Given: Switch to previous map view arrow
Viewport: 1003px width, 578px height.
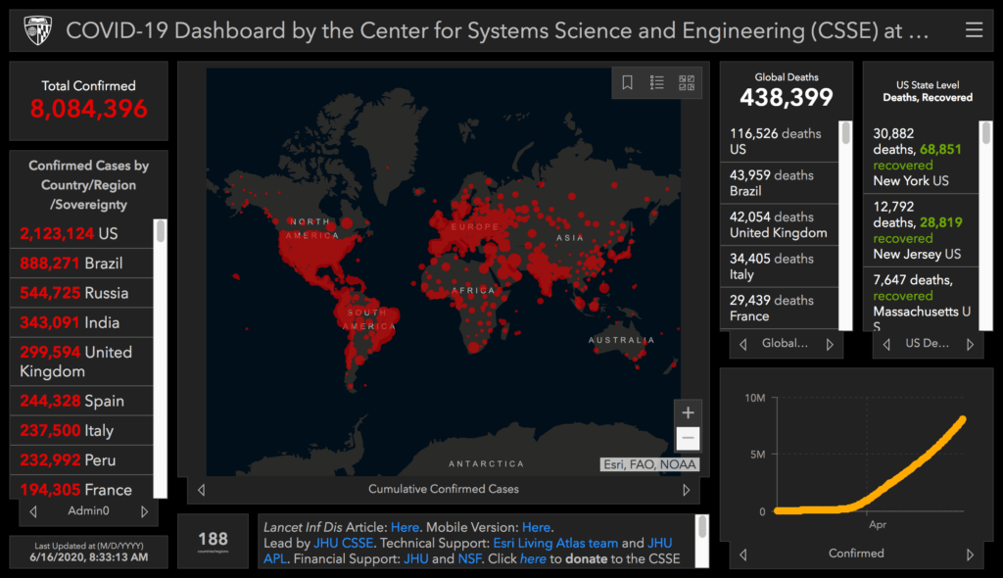Looking at the screenshot, I should [x=201, y=489].
